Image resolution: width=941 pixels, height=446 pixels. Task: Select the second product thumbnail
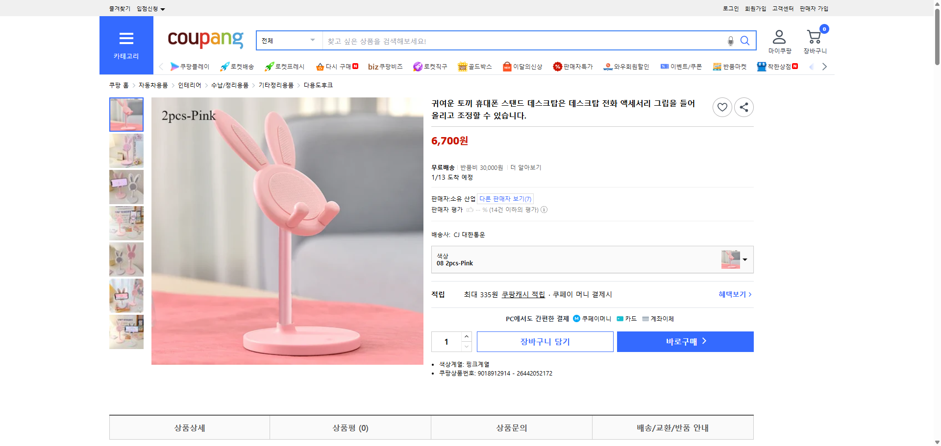click(x=126, y=151)
